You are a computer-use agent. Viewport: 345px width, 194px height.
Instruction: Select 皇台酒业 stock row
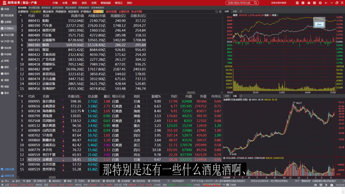(x=120, y=101)
